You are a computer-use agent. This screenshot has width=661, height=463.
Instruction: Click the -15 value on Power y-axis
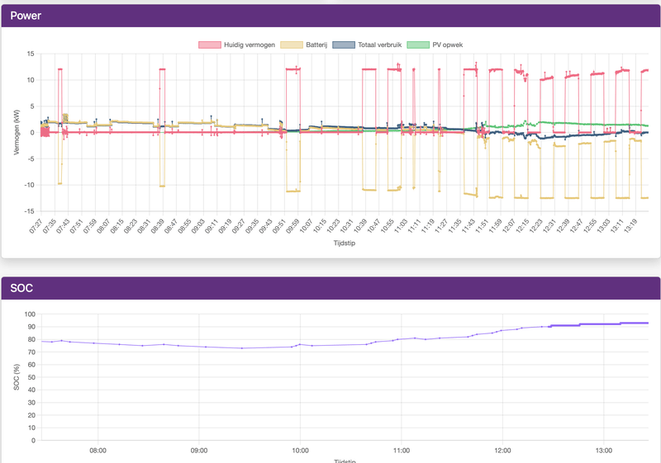30,211
